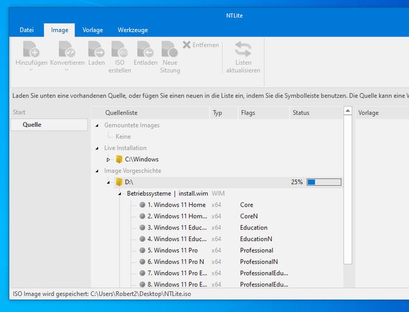Click the Core flag text
This screenshot has height=312, width=409.
point(247,205)
